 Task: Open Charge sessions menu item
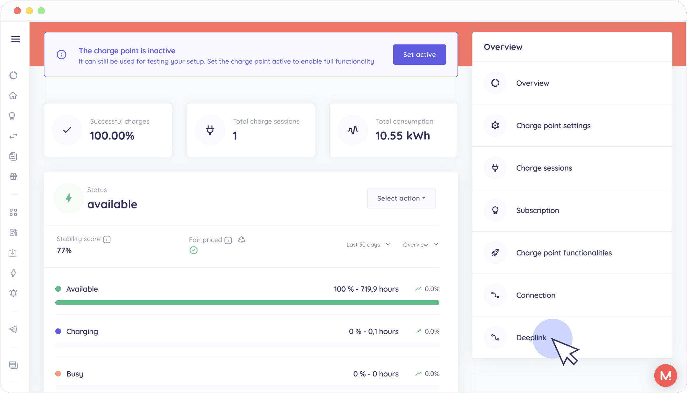572,168
